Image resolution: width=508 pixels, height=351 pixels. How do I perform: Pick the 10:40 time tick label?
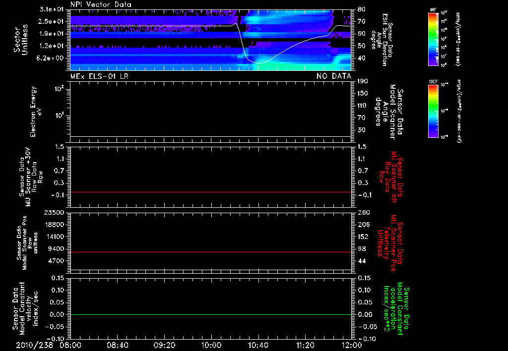point(258,345)
